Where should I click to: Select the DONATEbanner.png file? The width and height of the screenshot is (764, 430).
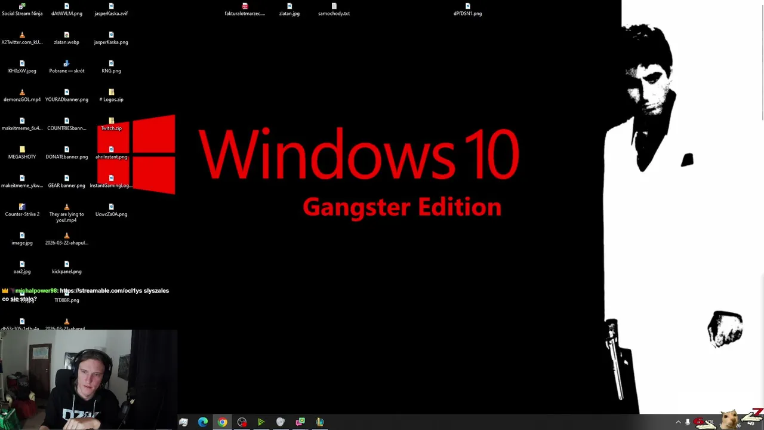tap(67, 153)
